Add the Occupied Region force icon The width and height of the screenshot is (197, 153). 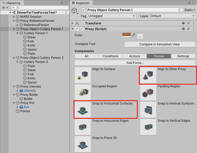tap(83, 93)
